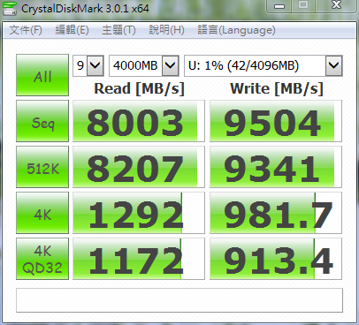
Task: Click the empty comment field at bottom
Action: [179, 300]
